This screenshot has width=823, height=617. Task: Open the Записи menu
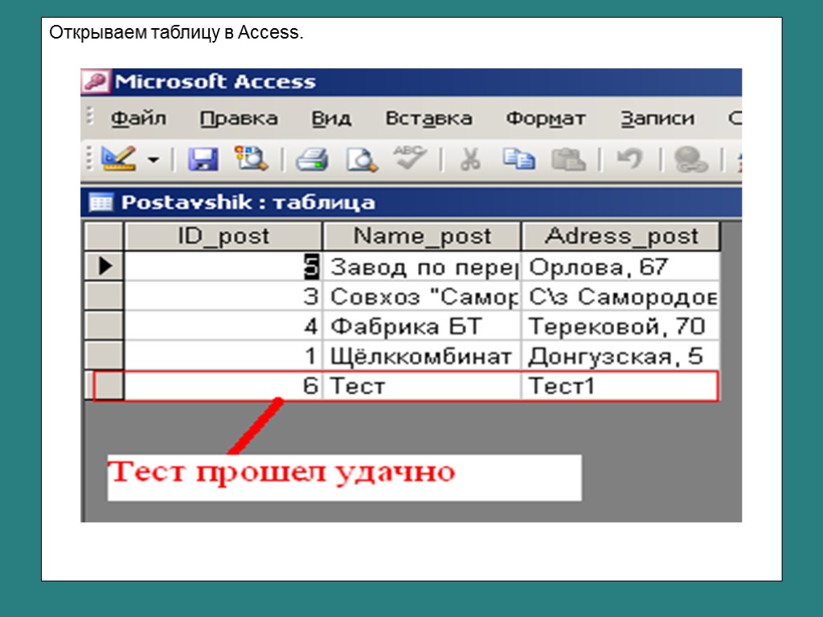[657, 119]
